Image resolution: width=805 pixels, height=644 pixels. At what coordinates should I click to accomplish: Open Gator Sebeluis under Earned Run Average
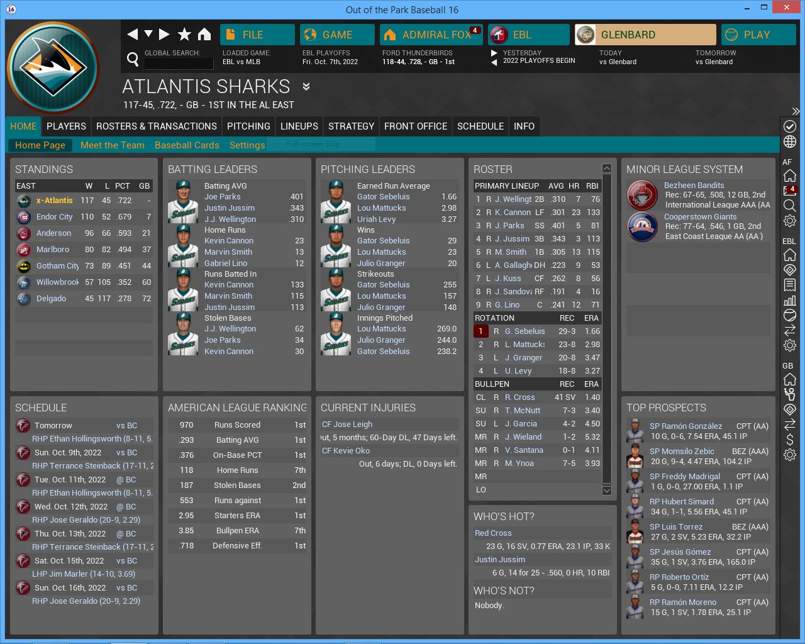coord(383,197)
